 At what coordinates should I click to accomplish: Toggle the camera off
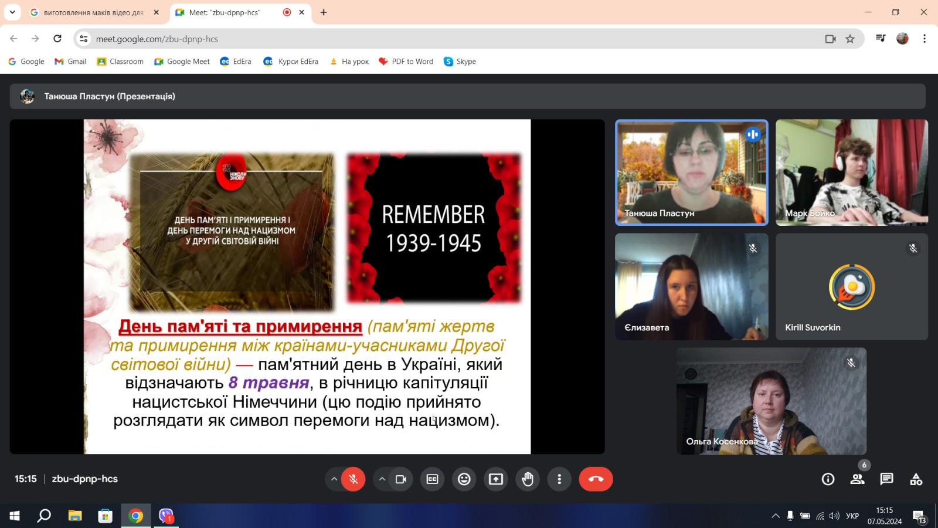(x=401, y=479)
